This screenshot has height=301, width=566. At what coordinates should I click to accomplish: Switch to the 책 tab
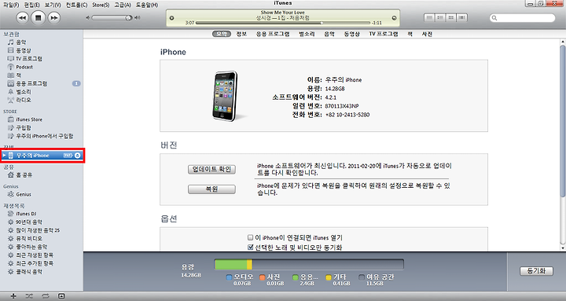click(x=410, y=34)
